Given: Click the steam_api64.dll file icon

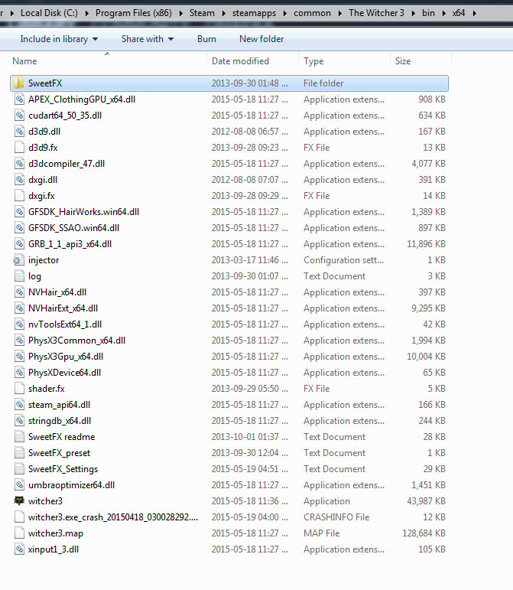Looking at the screenshot, I should (x=19, y=405).
